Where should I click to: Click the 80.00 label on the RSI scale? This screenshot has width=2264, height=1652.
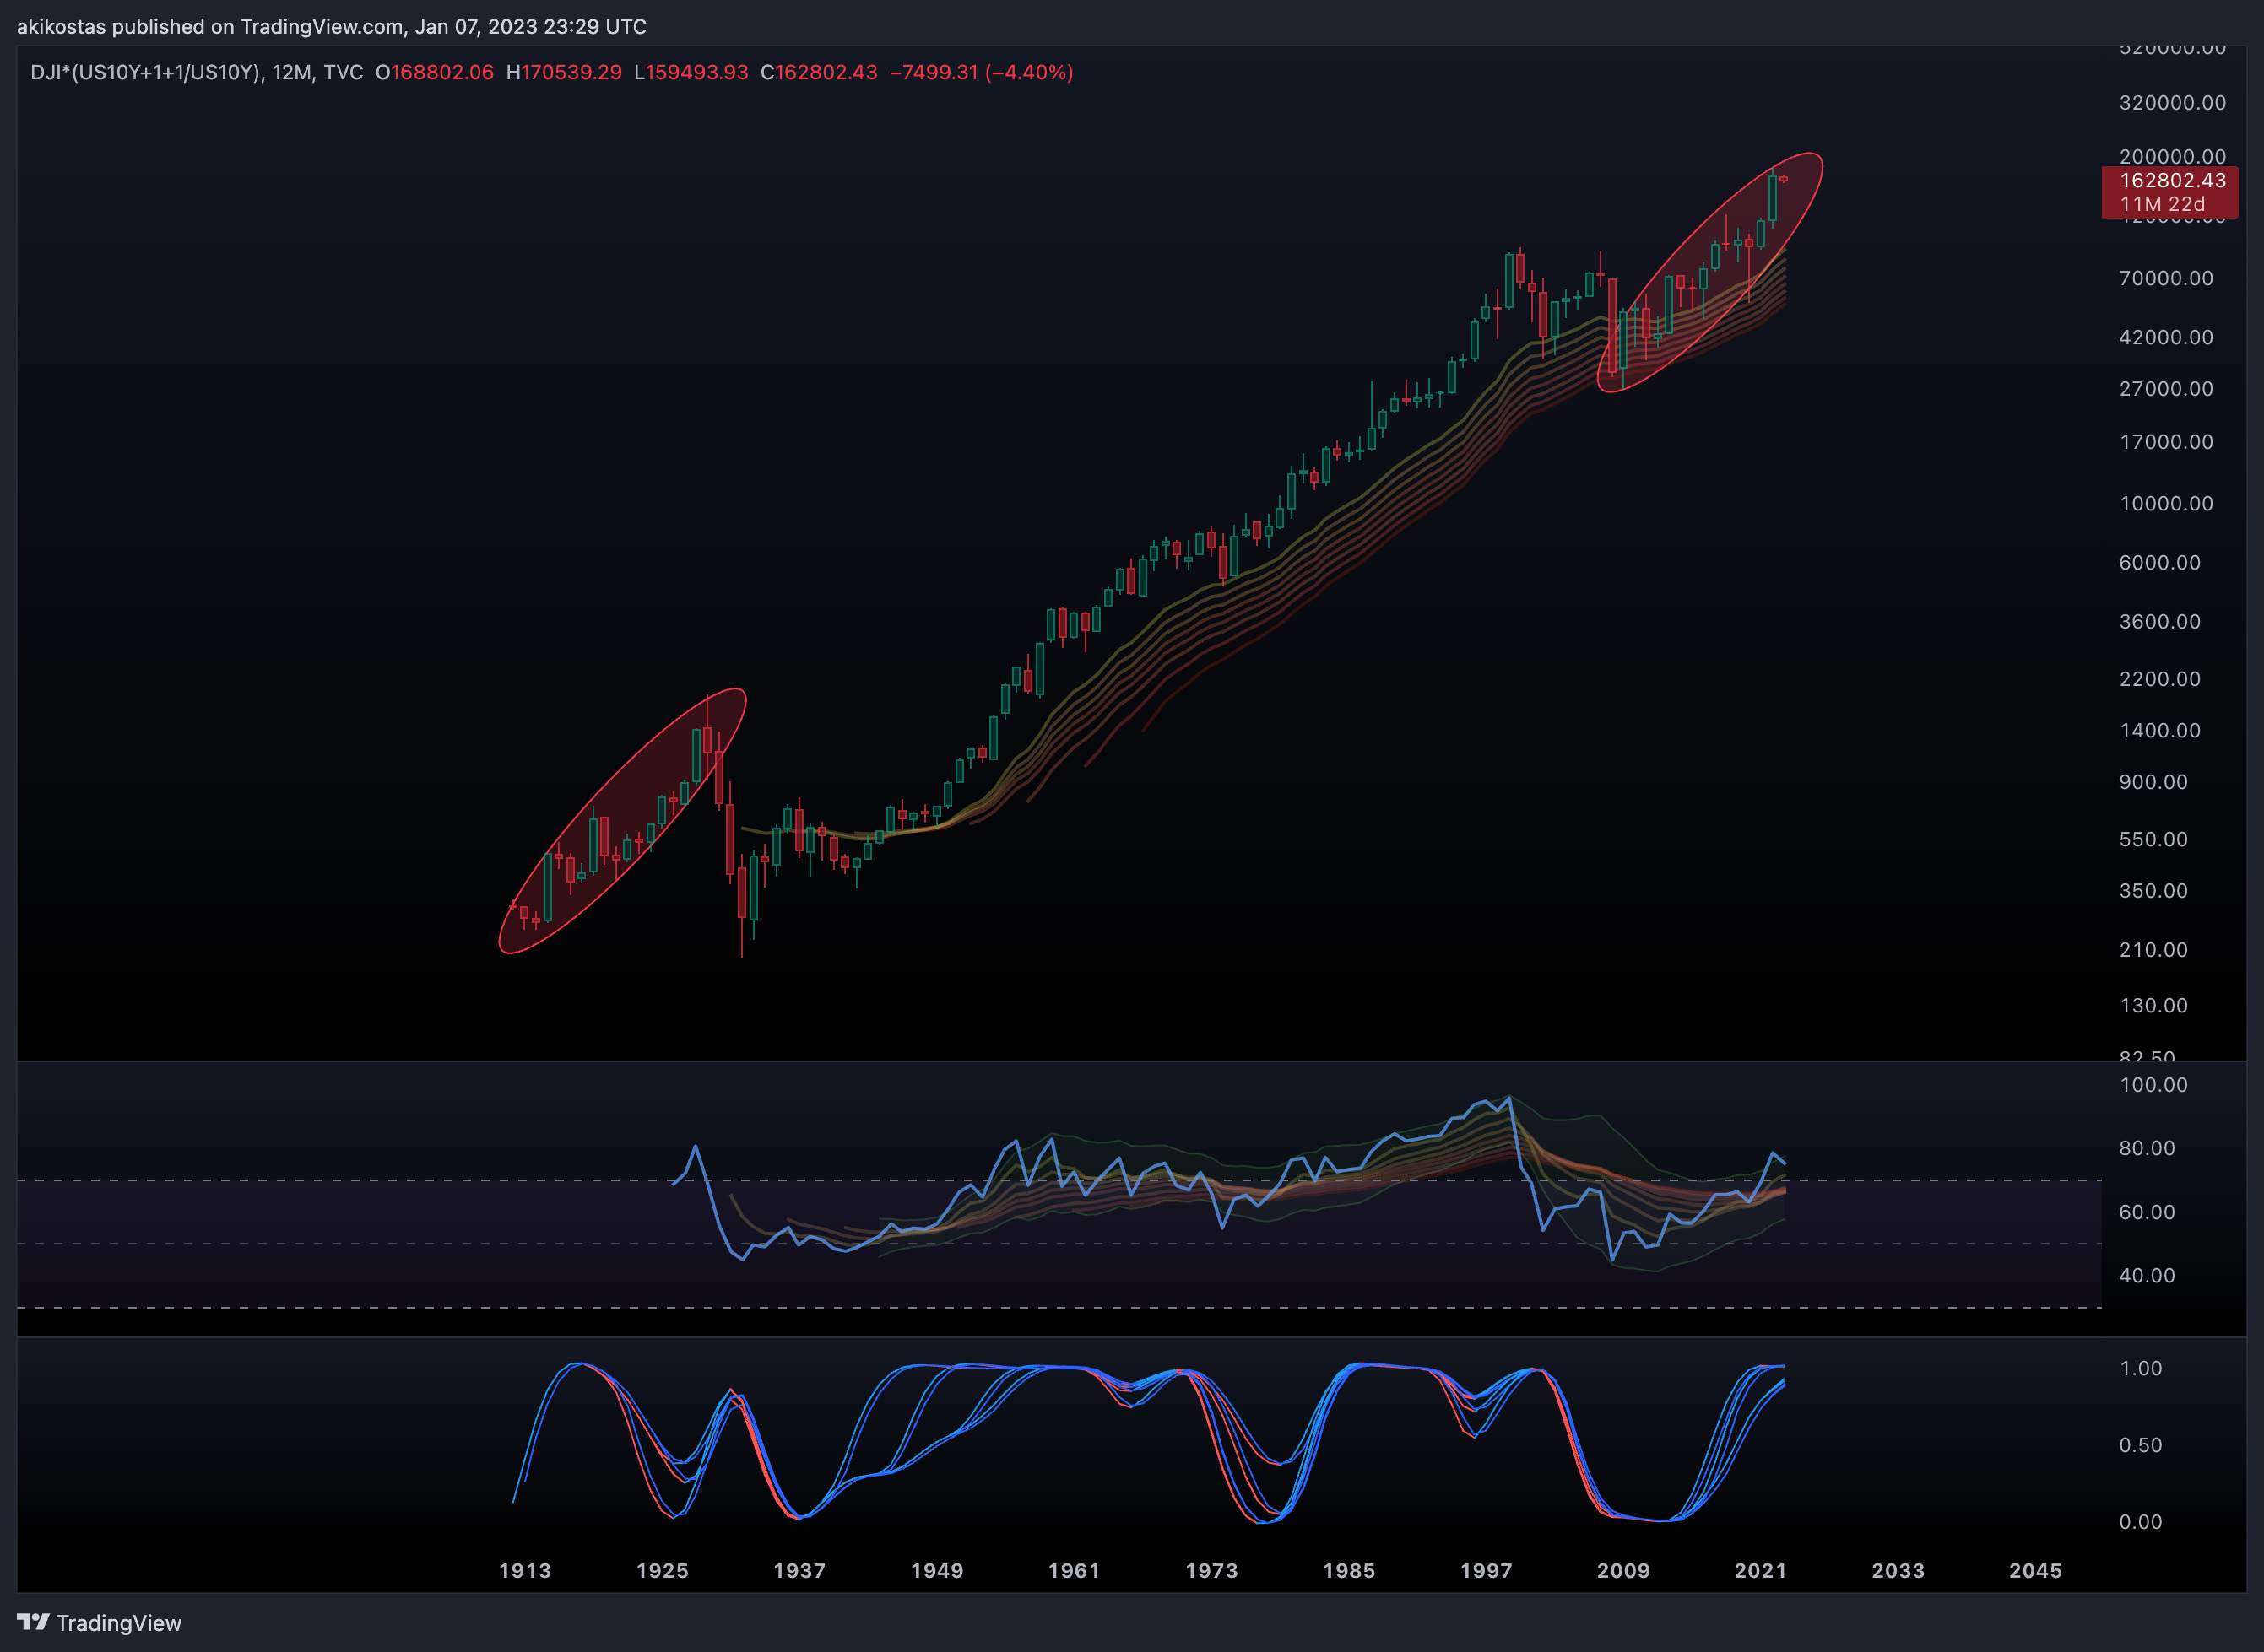(x=2147, y=1148)
